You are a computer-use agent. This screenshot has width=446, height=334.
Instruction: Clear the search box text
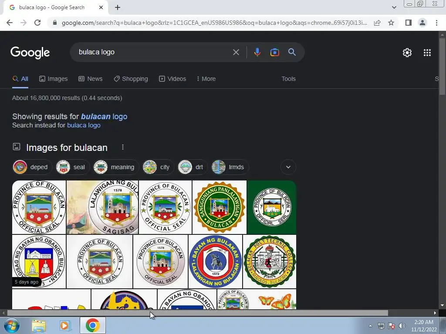click(236, 52)
